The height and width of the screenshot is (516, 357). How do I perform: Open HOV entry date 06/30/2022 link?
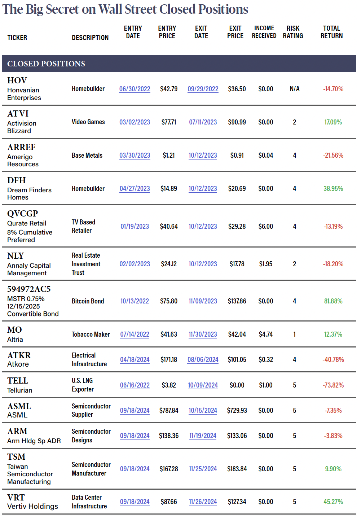pos(135,89)
